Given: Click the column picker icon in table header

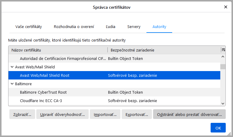Looking at the screenshot, I should (223, 50).
